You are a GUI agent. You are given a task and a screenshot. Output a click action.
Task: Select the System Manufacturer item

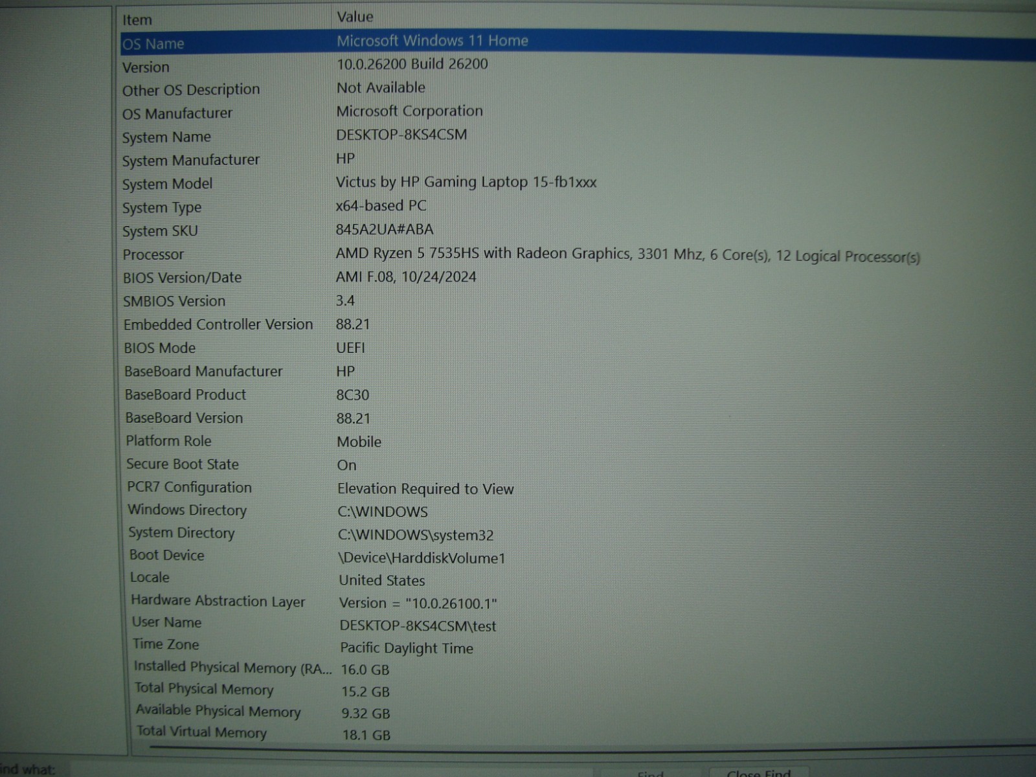(191, 160)
